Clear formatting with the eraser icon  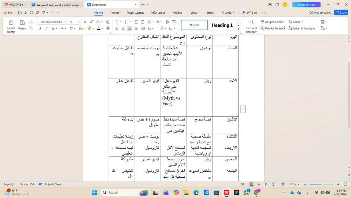click(108, 22)
